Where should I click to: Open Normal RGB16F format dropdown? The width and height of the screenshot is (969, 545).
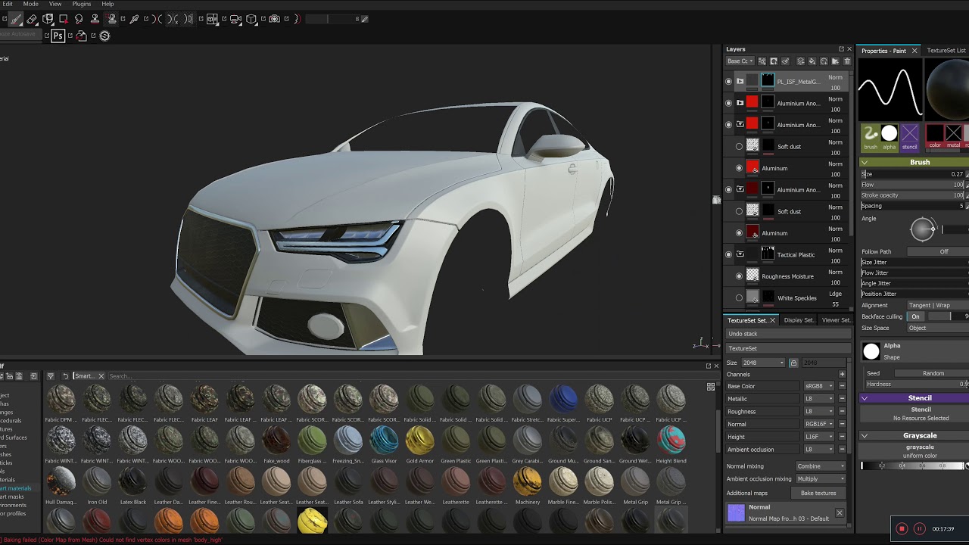tap(818, 424)
